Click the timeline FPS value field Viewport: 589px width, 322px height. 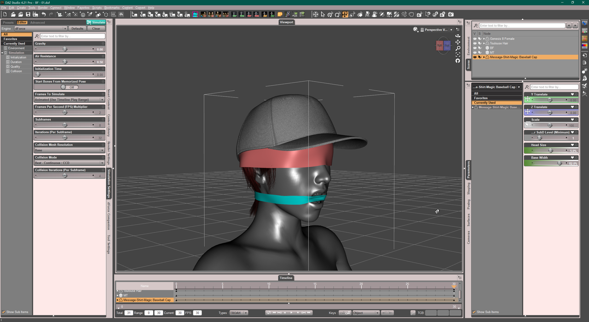[197, 313]
